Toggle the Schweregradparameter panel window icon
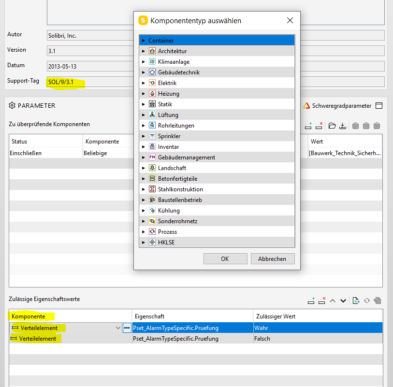Image resolution: width=393 pixels, height=387 pixels. 379,106
